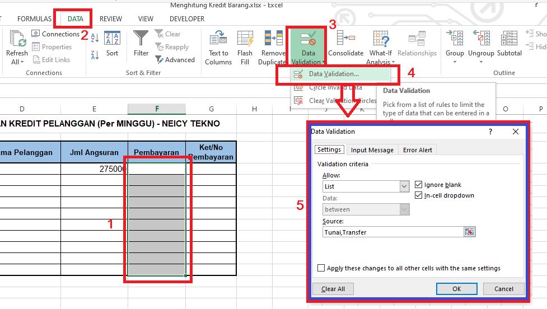Choose Data Validation... menu entry

[x=340, y=74]
